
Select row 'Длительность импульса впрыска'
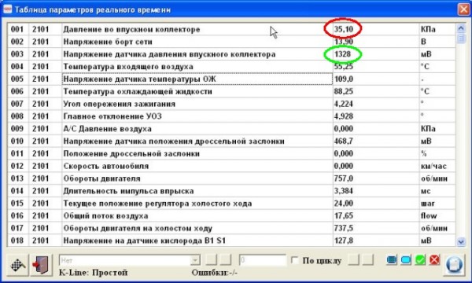[231, 191]
